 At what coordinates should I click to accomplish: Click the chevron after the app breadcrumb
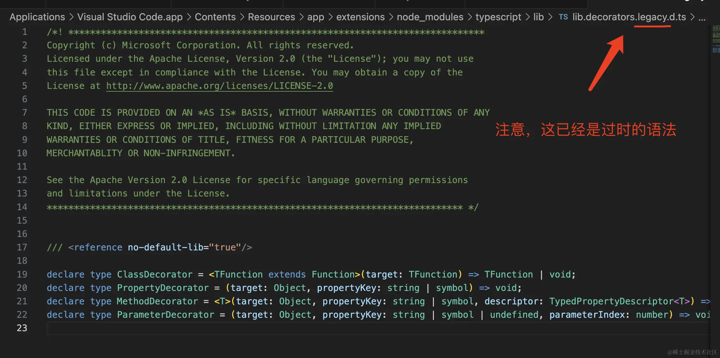pos(330,17)
